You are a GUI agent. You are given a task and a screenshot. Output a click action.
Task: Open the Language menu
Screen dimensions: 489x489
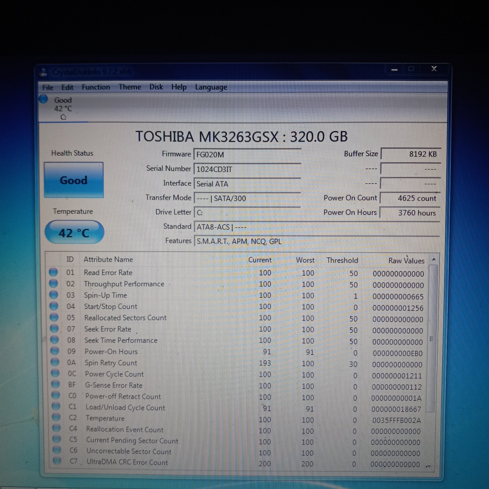[211, 87]
